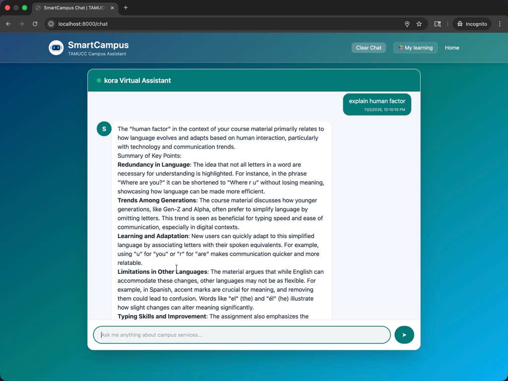Focus the 'Ask me anything about campus services' input

click(242, 335)
